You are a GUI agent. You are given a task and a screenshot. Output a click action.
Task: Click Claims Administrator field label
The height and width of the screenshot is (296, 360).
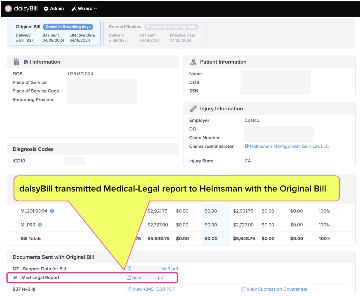(x=211, y=146)
